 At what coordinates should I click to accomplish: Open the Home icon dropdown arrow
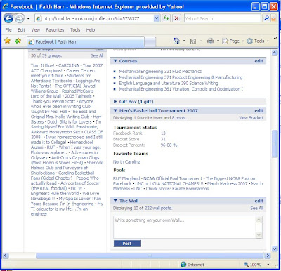tap(184, 41)
